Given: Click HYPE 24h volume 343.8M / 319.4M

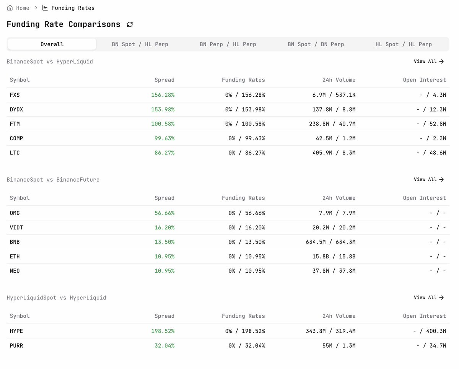Looking at the screenshot, I should coord(330,331).
